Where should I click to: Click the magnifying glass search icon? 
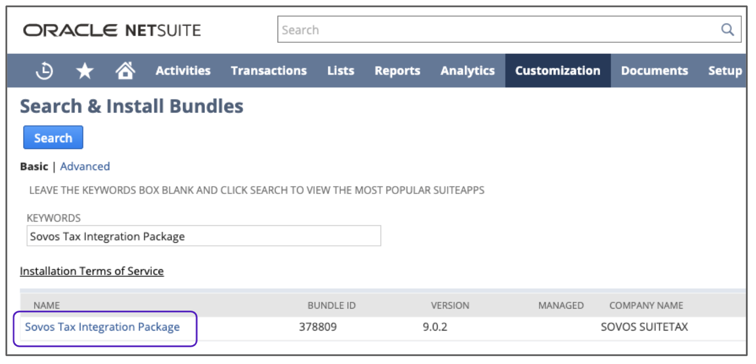727,30
